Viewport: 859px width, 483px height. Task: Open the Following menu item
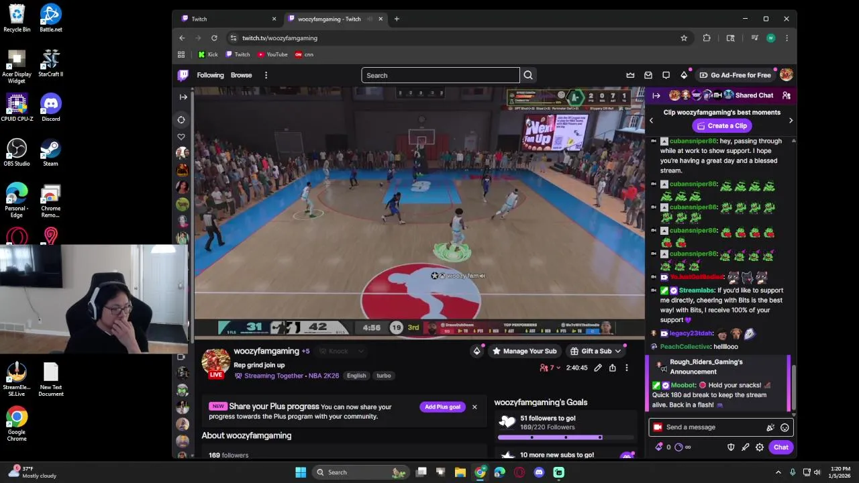click(210, 75)
